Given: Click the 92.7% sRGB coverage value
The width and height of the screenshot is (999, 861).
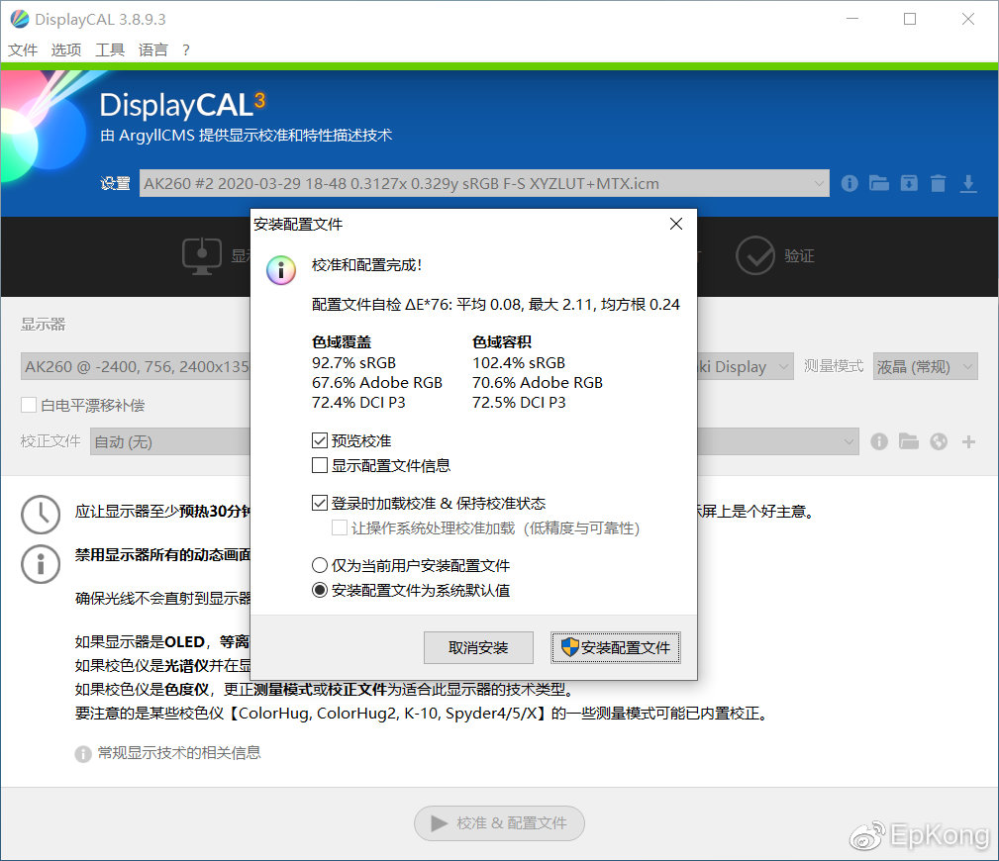Looking at the screenshot, I should pyautogui.click(x=353, y=363).
